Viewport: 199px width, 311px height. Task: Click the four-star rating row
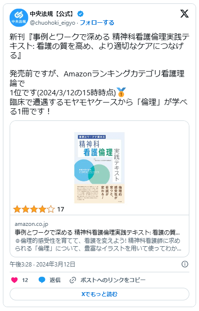point(39,209)
